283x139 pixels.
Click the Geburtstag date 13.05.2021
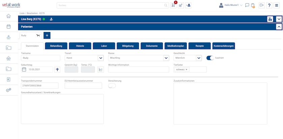tap(34, 70)
